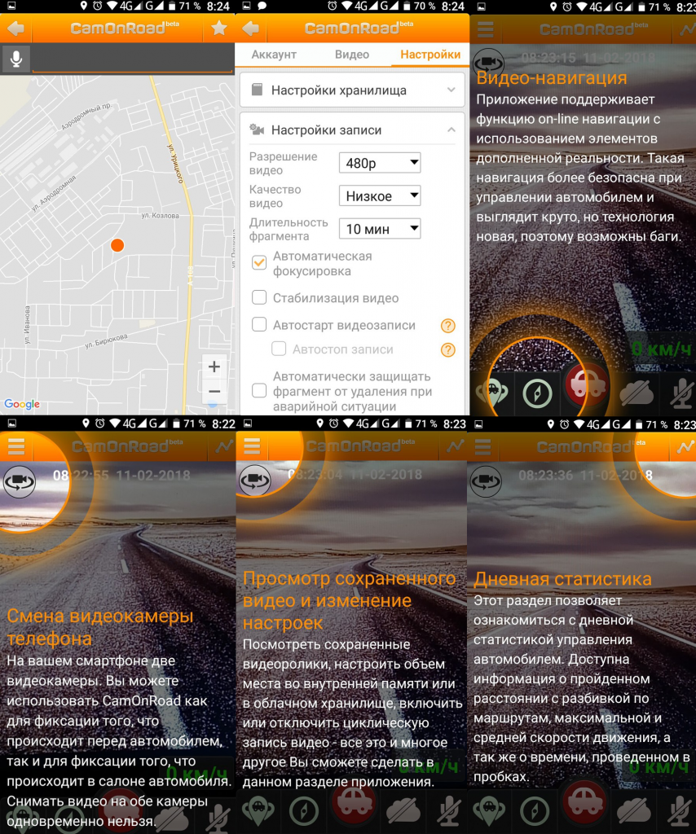The width and height of the screenshot is (696, 834).
Task: Collapse the Настройки записи section
Action: 352,130
